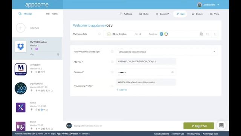Delete My WS1 Dropbox with trash icon
241x136 pixels.
[58, 54]
